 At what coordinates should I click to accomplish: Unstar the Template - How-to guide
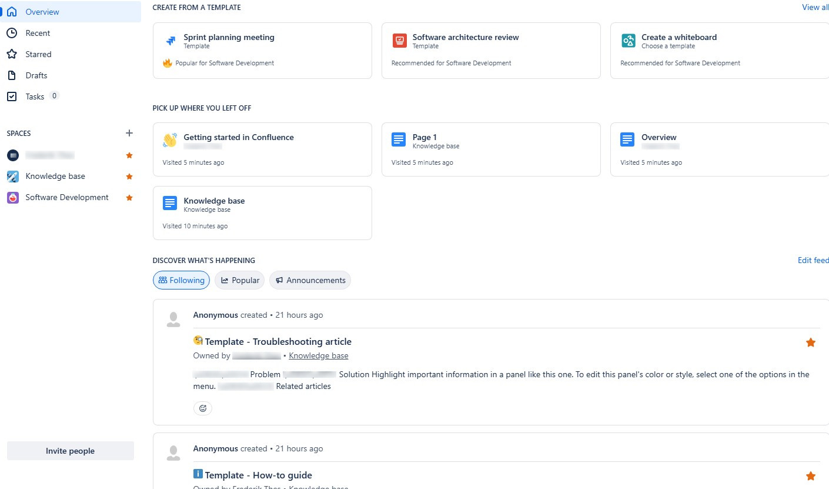(811, 475)
